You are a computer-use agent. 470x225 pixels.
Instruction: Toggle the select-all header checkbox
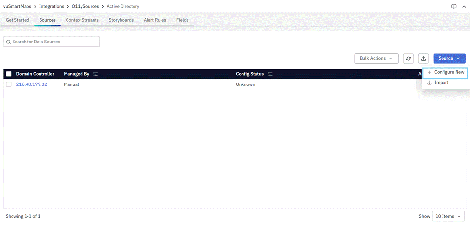click(x=9, y=74)
